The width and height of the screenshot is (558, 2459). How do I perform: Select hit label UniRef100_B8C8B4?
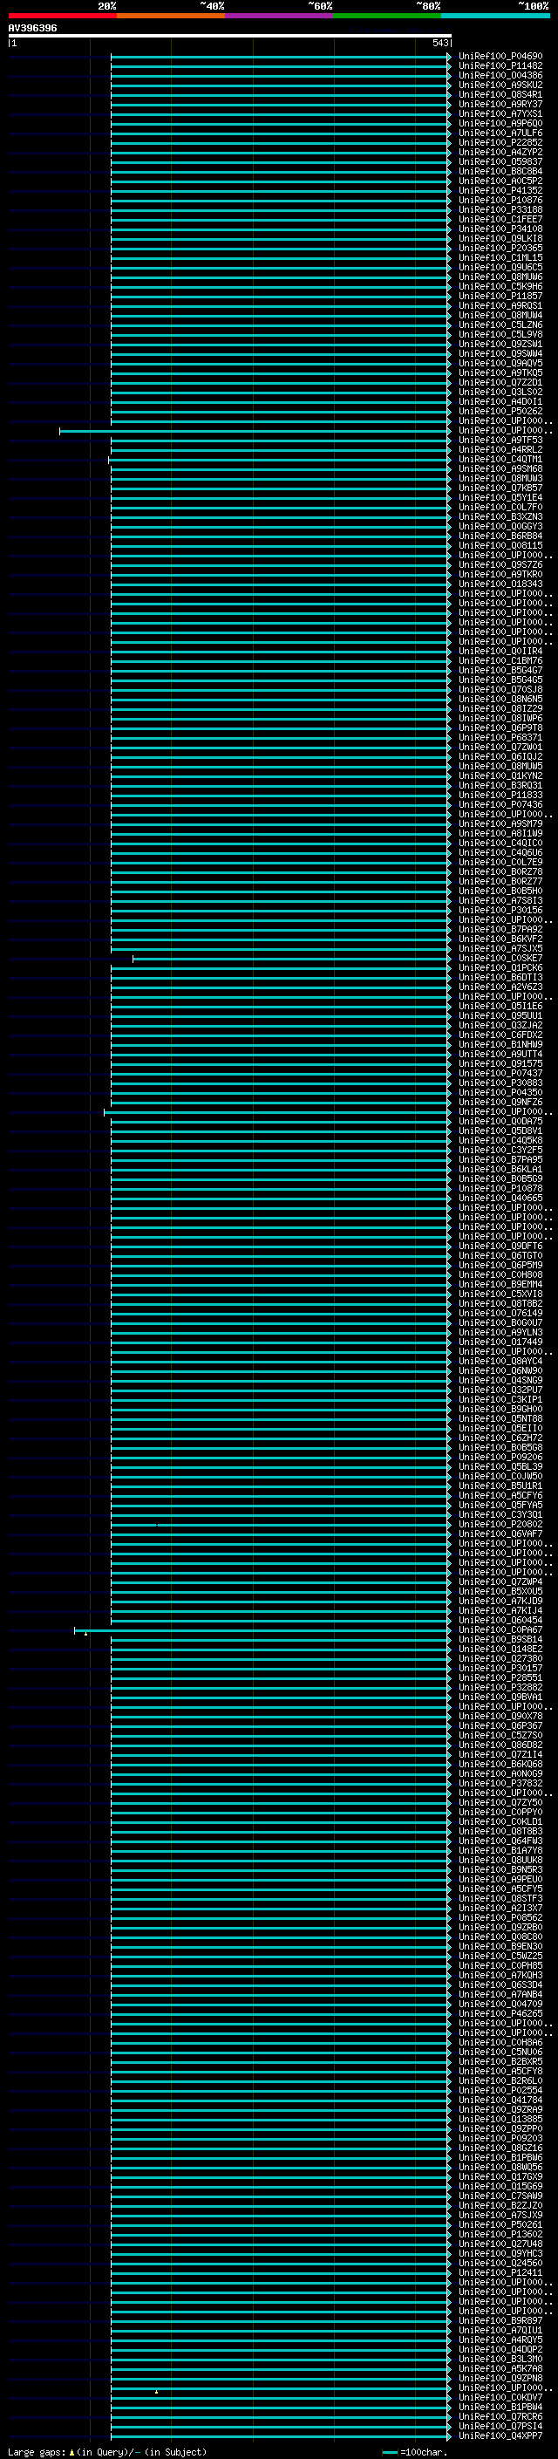(500, 171)
